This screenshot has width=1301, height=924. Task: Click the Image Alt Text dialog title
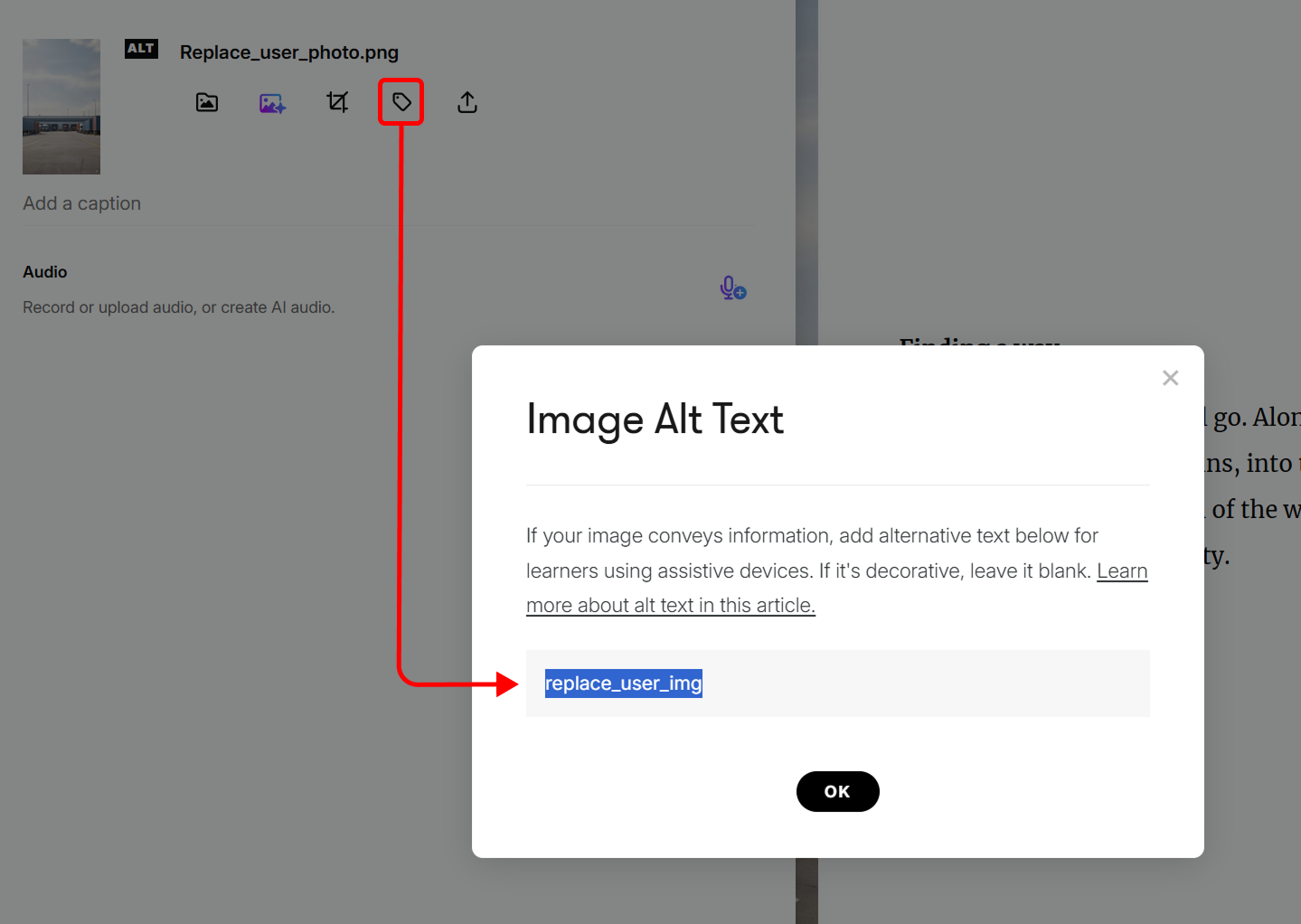655,420
